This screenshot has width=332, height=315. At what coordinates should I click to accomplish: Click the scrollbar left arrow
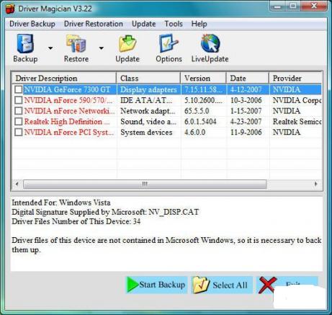[x=17, y=184]
